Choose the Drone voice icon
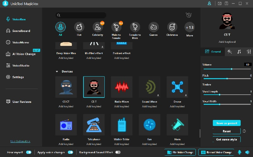This screenshot has height=157, width=253. [177, 87]
